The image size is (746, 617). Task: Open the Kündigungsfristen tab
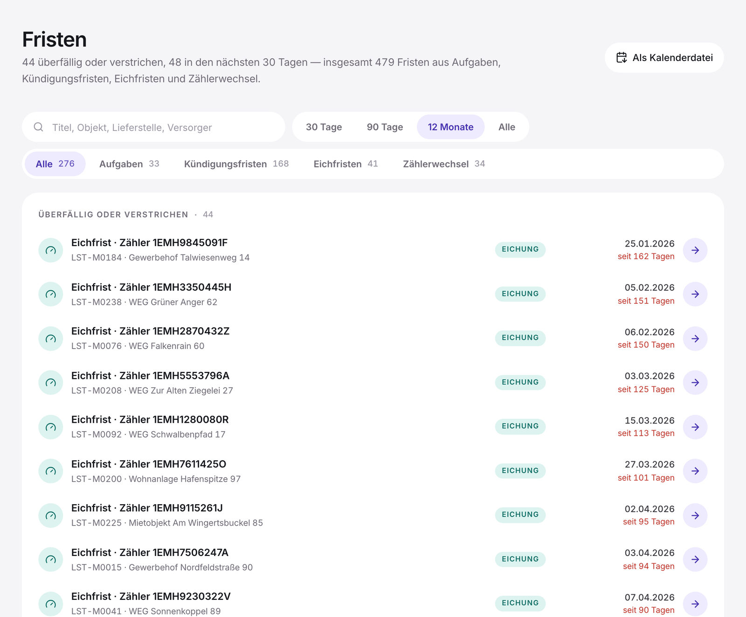tap(236, 164)
